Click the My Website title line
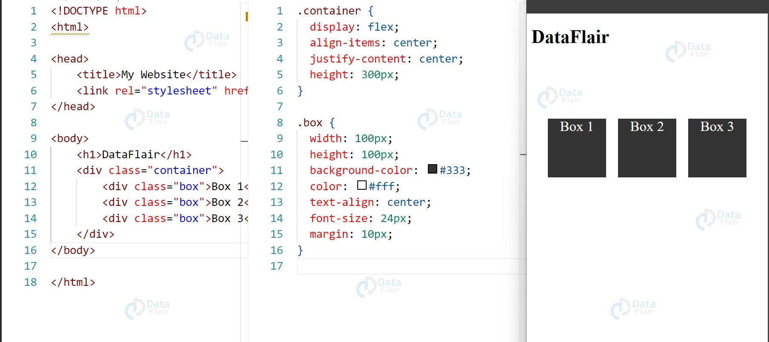 157,74
